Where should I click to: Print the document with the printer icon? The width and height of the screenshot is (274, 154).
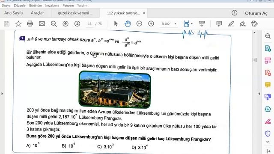tap(30, 24)
